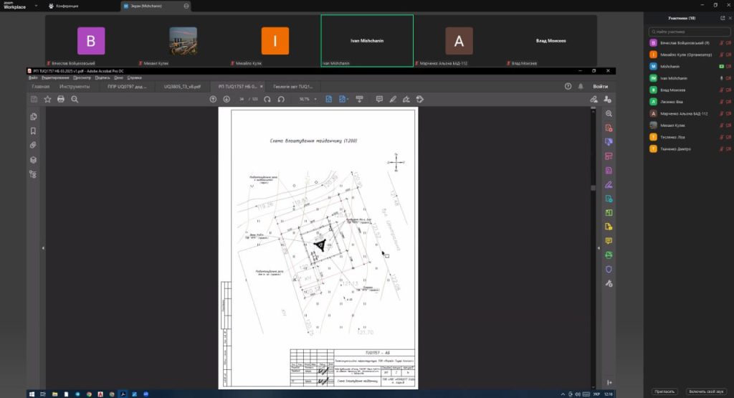This screenshot has height=398, width=734.
Task: Go to previous page with up arrow
Action: coord(213,99)
